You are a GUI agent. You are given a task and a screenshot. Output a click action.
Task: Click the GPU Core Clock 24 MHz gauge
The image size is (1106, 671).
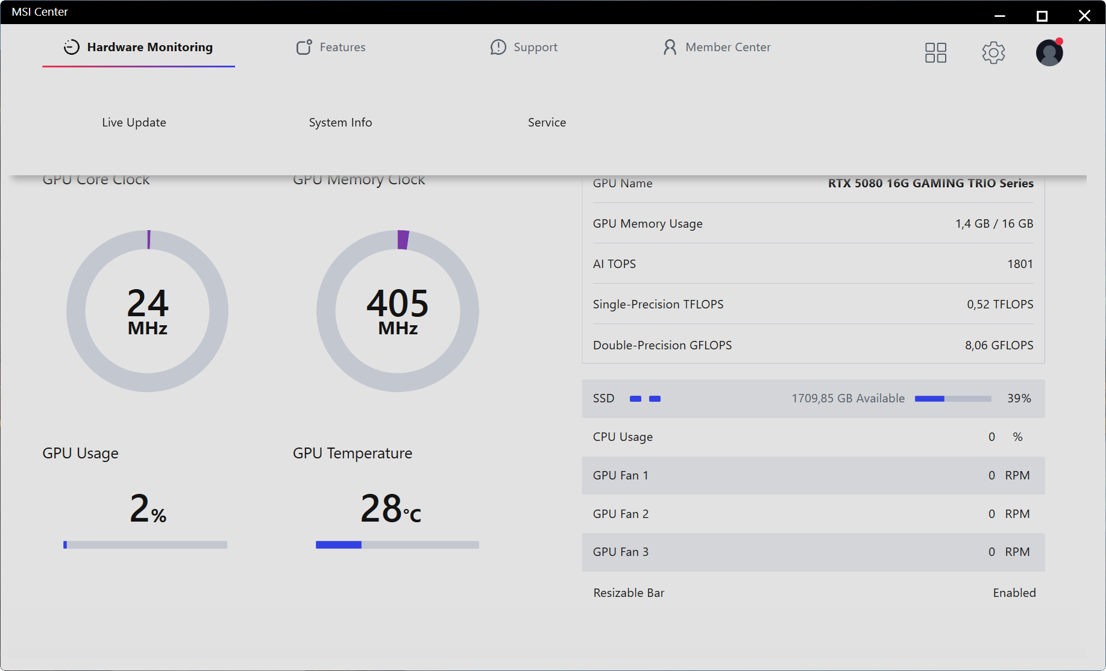click(148, 311)
